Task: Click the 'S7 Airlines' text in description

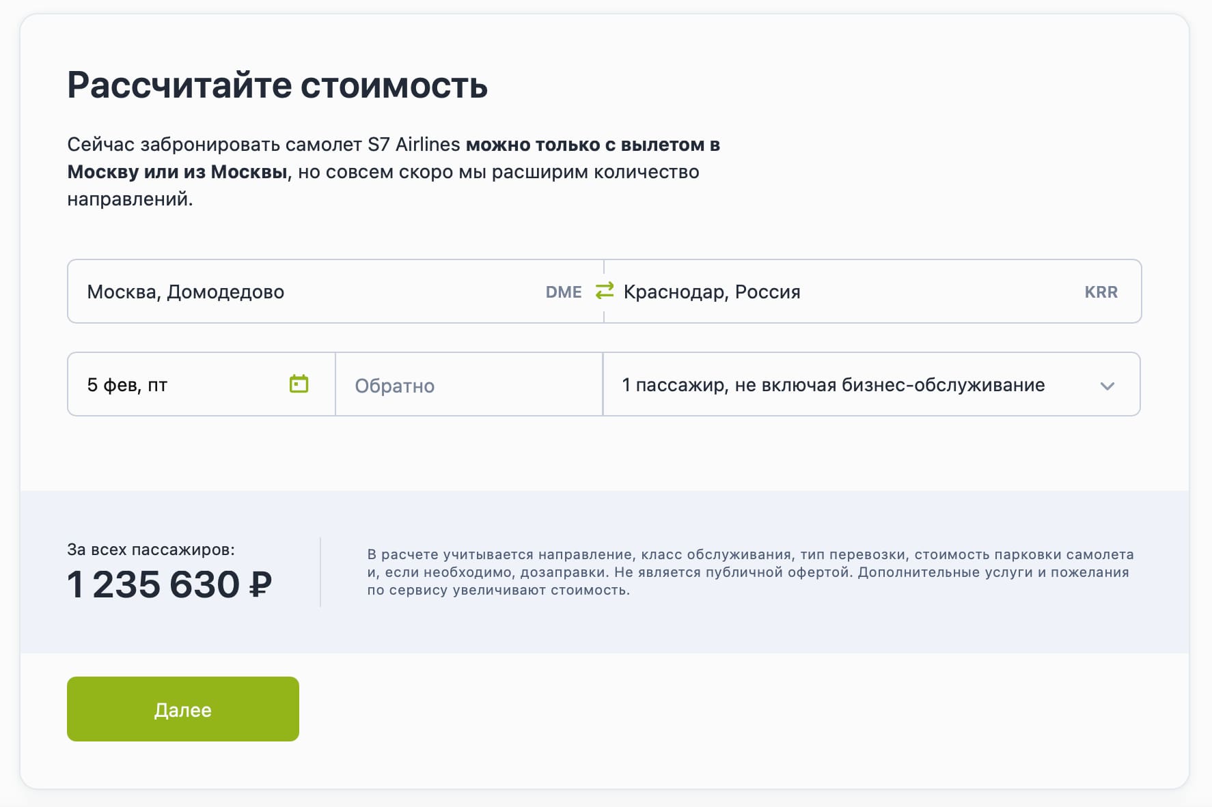Action: click(x=414, y=145)
